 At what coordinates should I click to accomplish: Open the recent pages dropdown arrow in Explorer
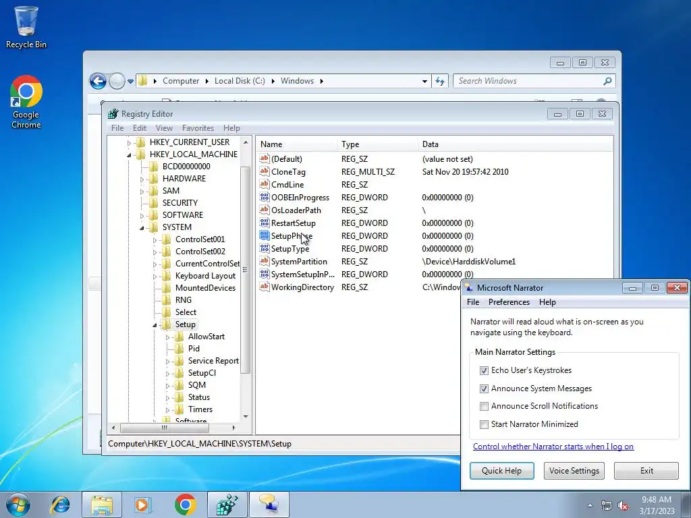tap(130, 81)
